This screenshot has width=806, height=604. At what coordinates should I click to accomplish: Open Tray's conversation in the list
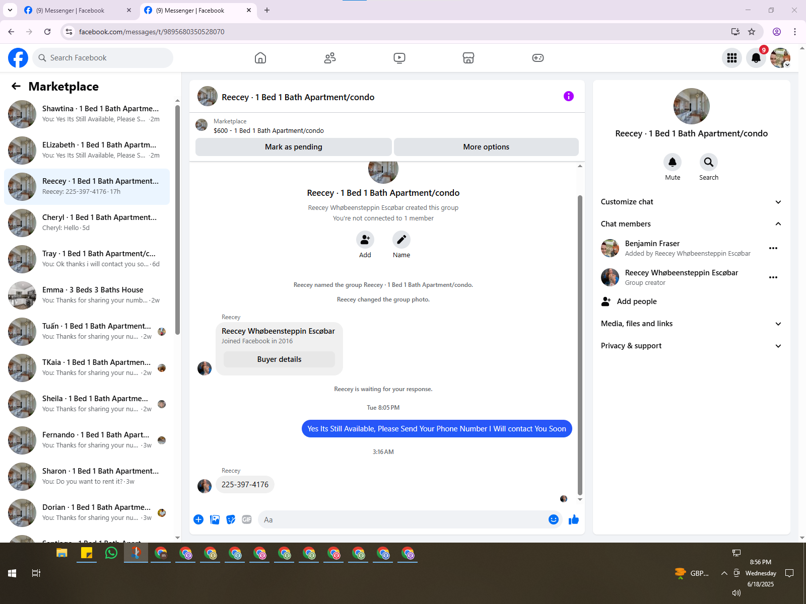click(x=87, y=259)
